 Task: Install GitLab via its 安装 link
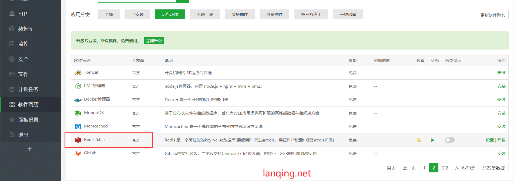pyautogui.click(x=501, y=153)
